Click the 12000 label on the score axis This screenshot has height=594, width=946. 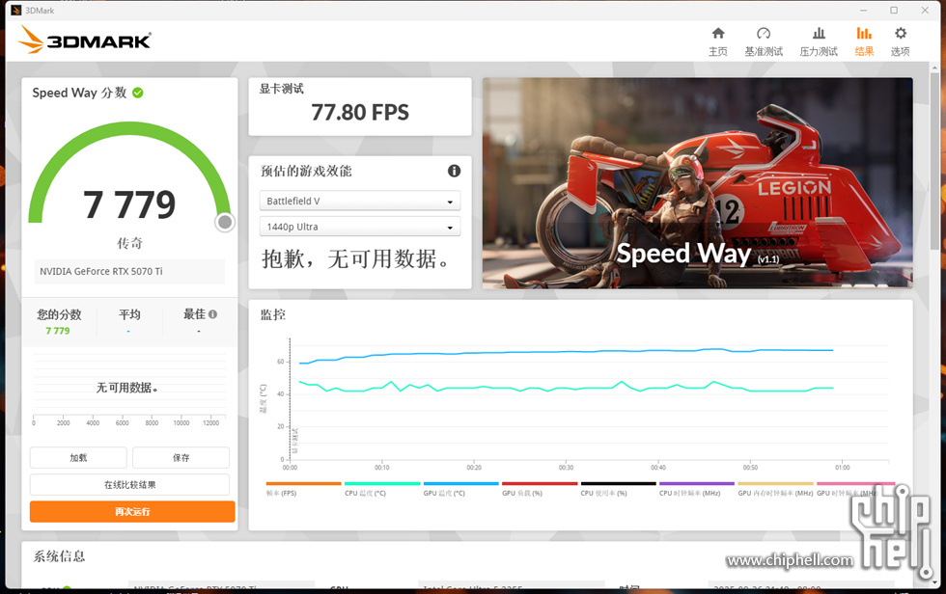(x=211, y=423)
